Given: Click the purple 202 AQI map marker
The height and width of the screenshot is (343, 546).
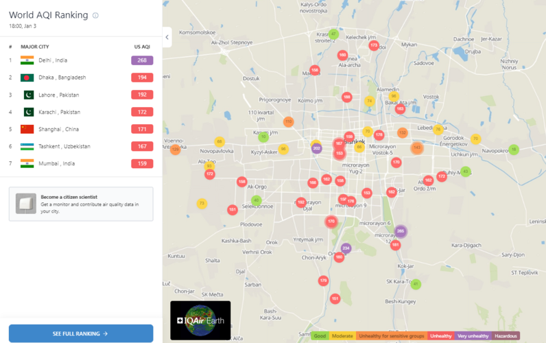Looking at the screenshot, I should click(316, 148).
